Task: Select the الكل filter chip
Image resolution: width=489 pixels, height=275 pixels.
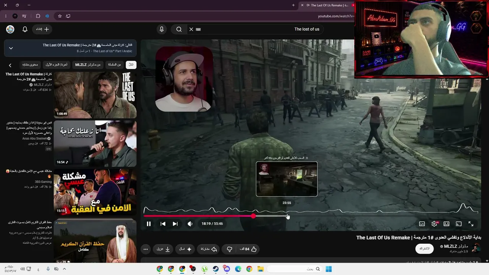Action: 131,65
